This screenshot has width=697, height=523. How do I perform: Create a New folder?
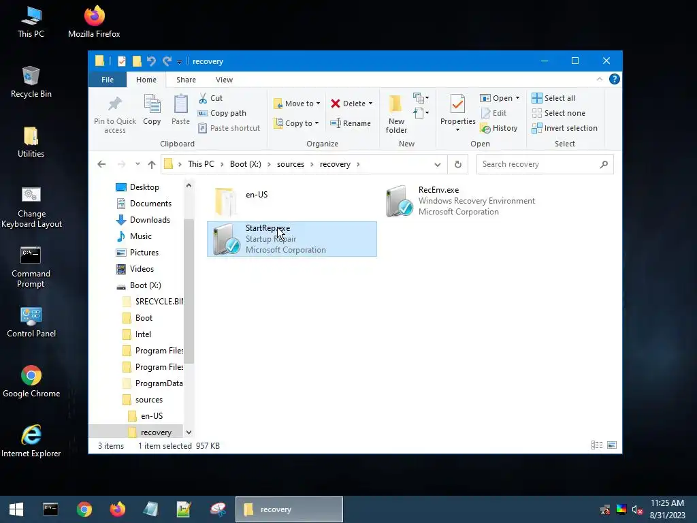pos(396,114)
